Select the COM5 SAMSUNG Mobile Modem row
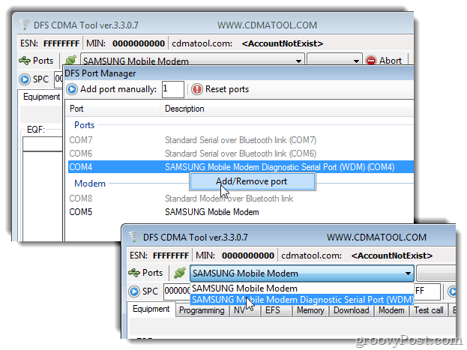Viewport: 467px width, 350px height. coord(241,212)
